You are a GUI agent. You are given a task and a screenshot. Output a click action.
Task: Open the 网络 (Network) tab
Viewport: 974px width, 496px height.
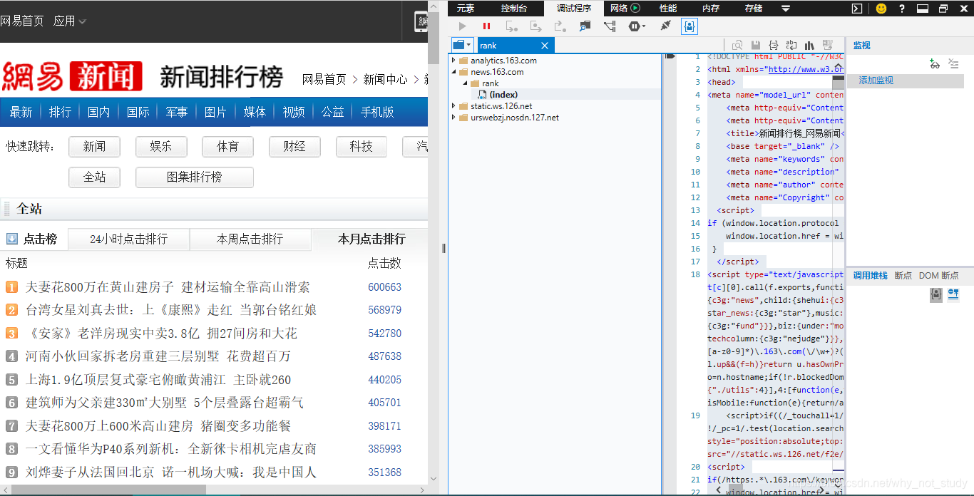(x=618, y=9)
